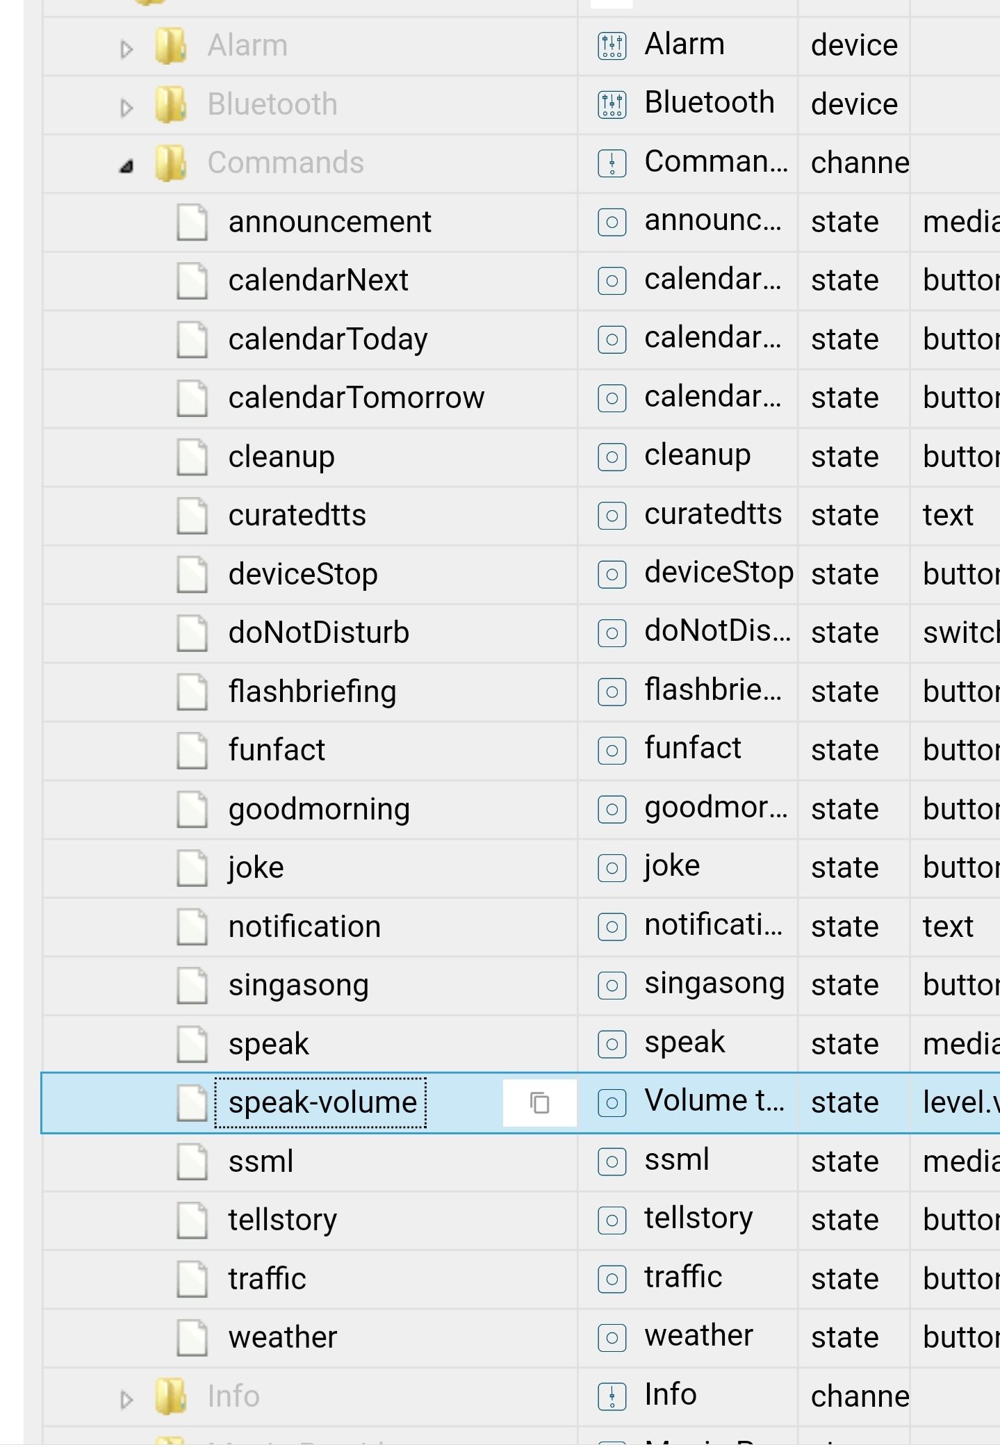The image size is (1000, 1445).
Task: Click the doNotDisturb file icon
Action: [192, 633]
